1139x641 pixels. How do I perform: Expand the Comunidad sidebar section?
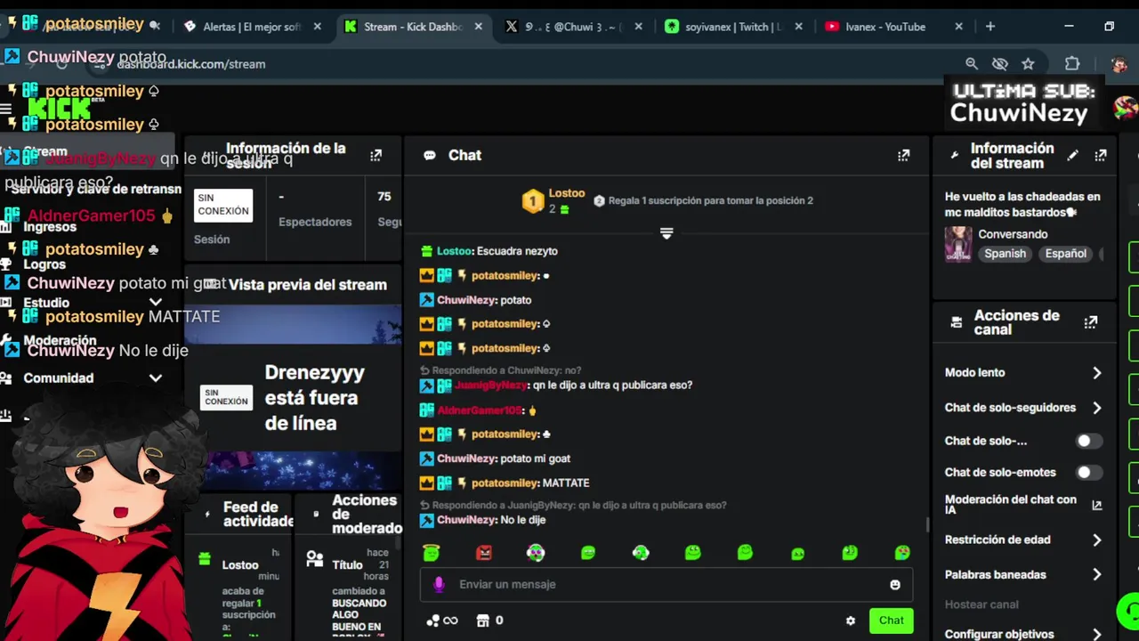[156, 378]
